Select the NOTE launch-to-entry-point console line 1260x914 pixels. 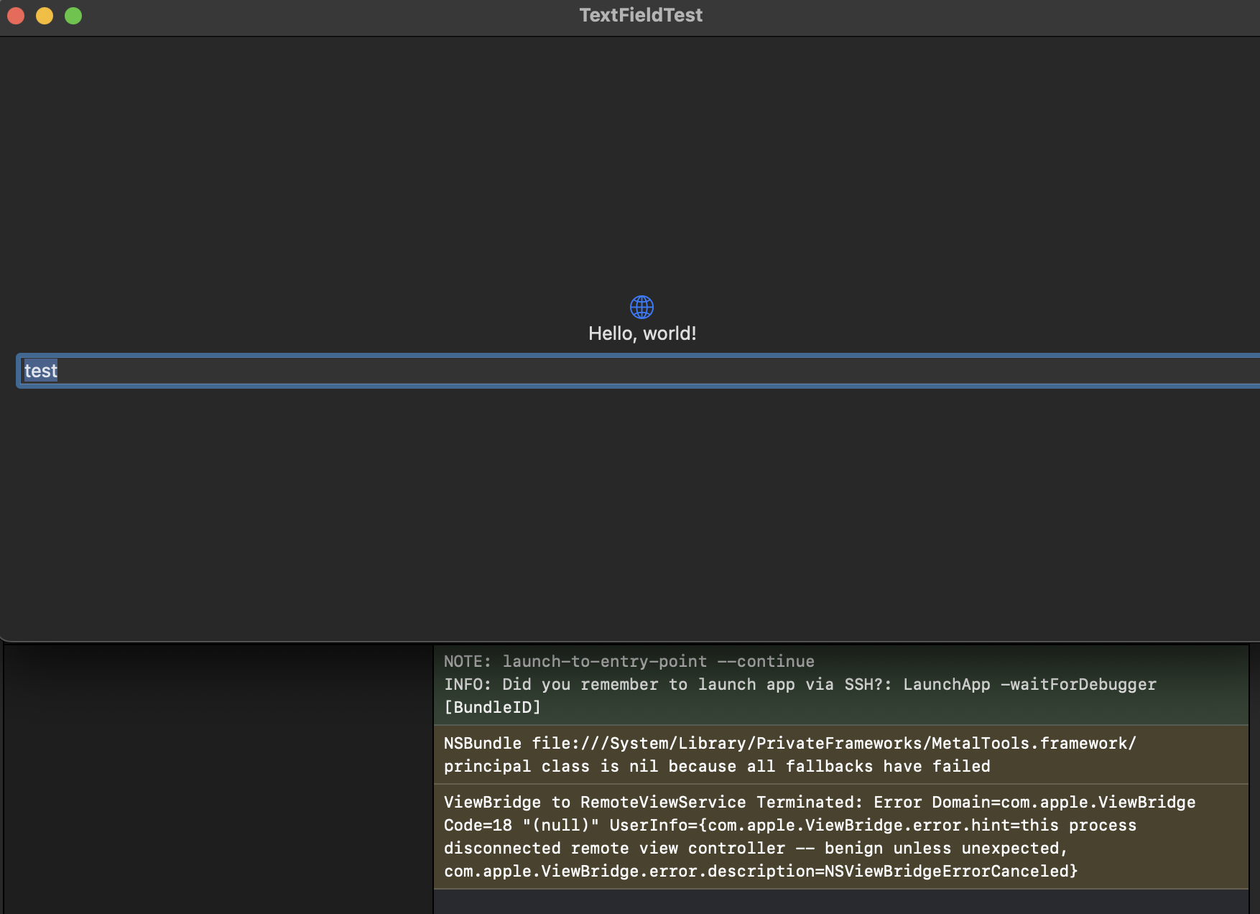(629, 661)
